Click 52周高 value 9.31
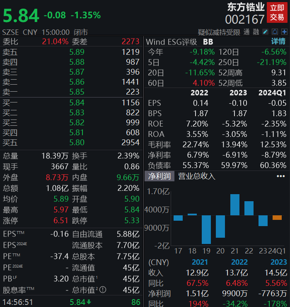The width and height of the screenshot is (290, 307). [279, 73]
